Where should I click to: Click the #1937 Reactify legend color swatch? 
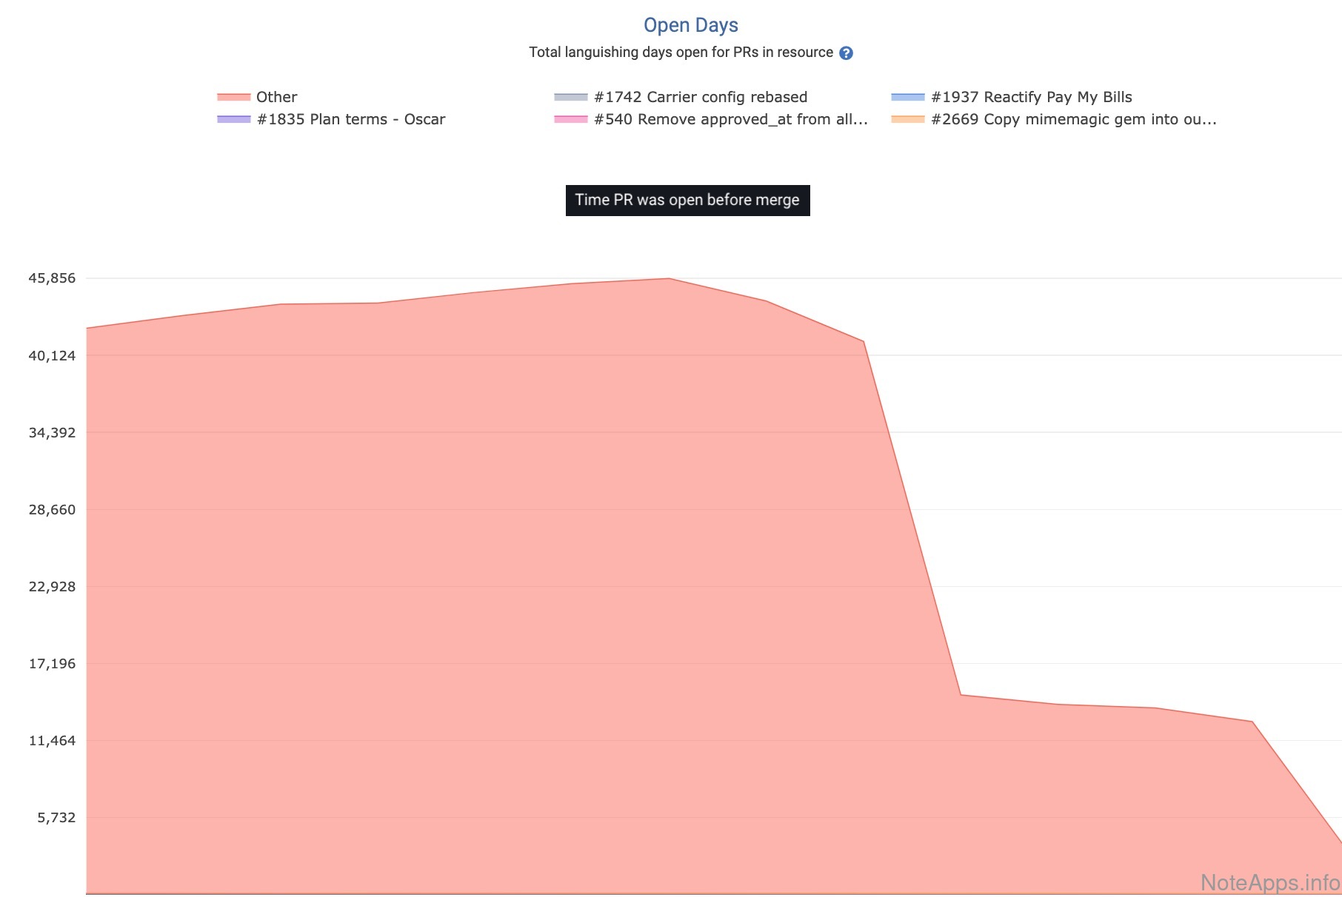coord(907,97)
